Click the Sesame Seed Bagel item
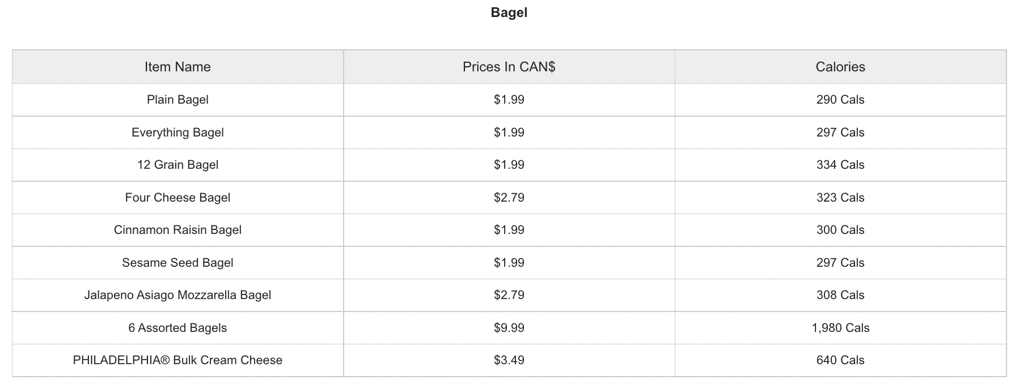Screen dimensions: 1015x384 [177, 263]
